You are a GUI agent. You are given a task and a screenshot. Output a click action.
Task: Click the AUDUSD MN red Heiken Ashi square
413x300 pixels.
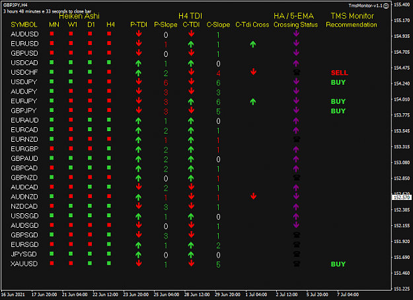[x=52, y=34]
